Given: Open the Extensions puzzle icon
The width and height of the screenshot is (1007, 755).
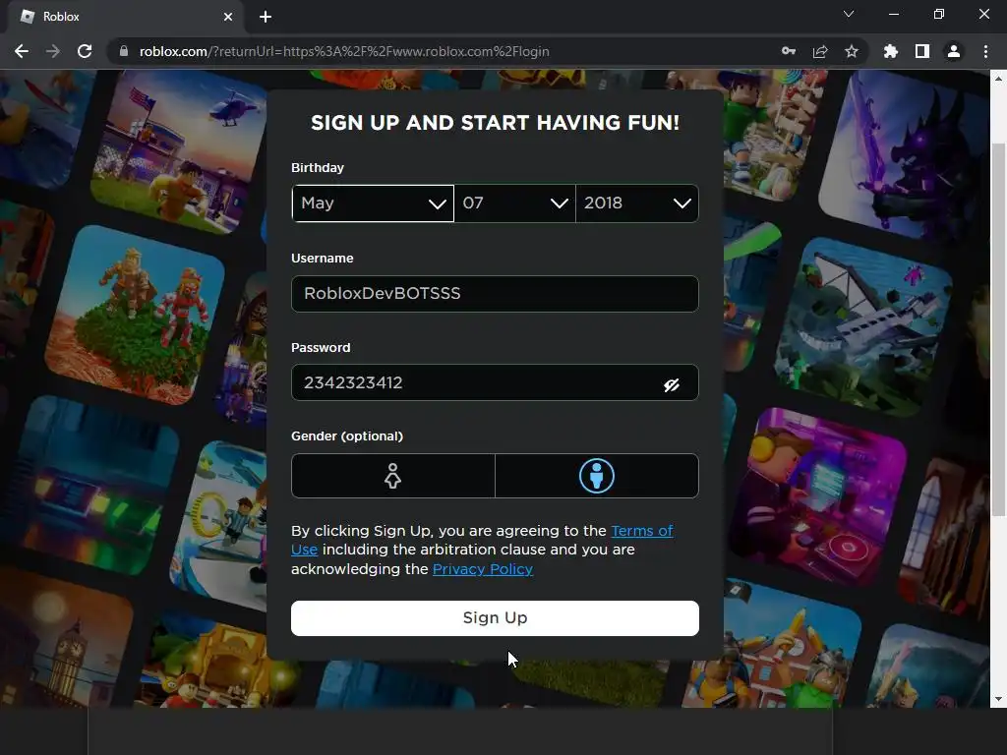Looking at the screenshot, I should click(x=891, y=51).
